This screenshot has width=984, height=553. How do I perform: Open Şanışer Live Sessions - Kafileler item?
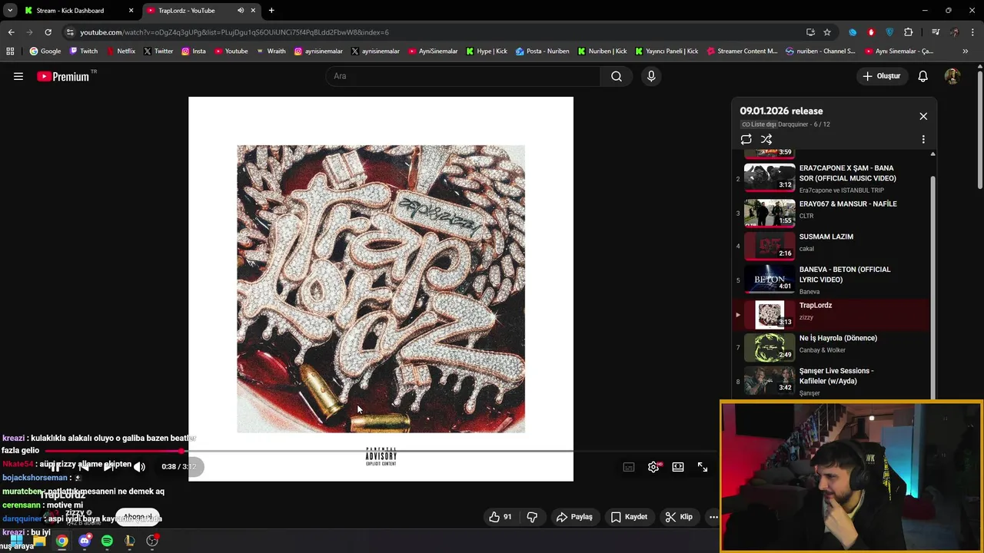(x=831, y=381)
